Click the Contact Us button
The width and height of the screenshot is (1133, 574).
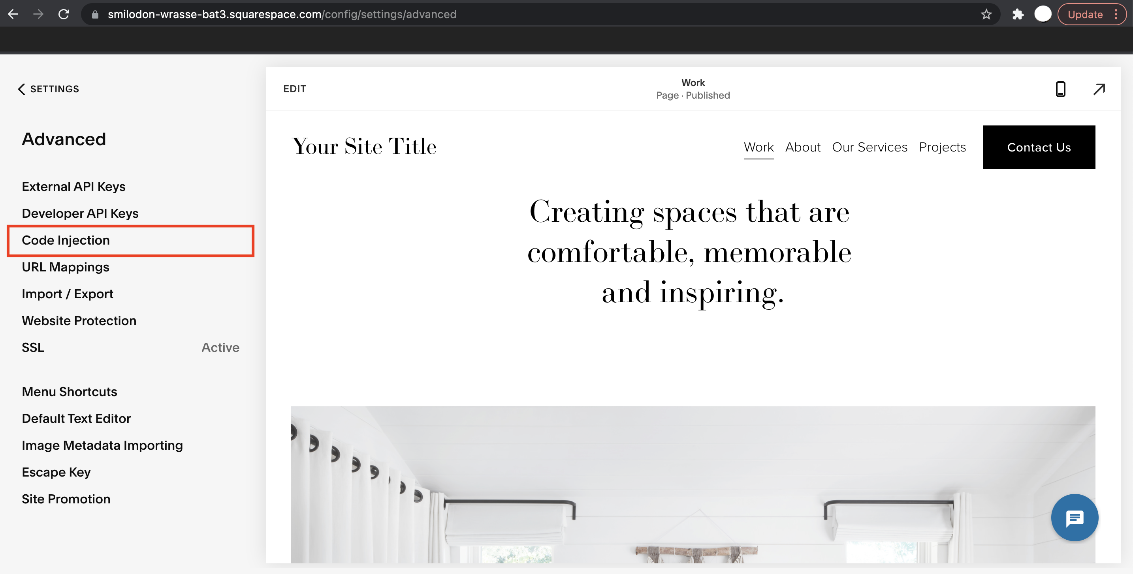tap(1039, 146)
